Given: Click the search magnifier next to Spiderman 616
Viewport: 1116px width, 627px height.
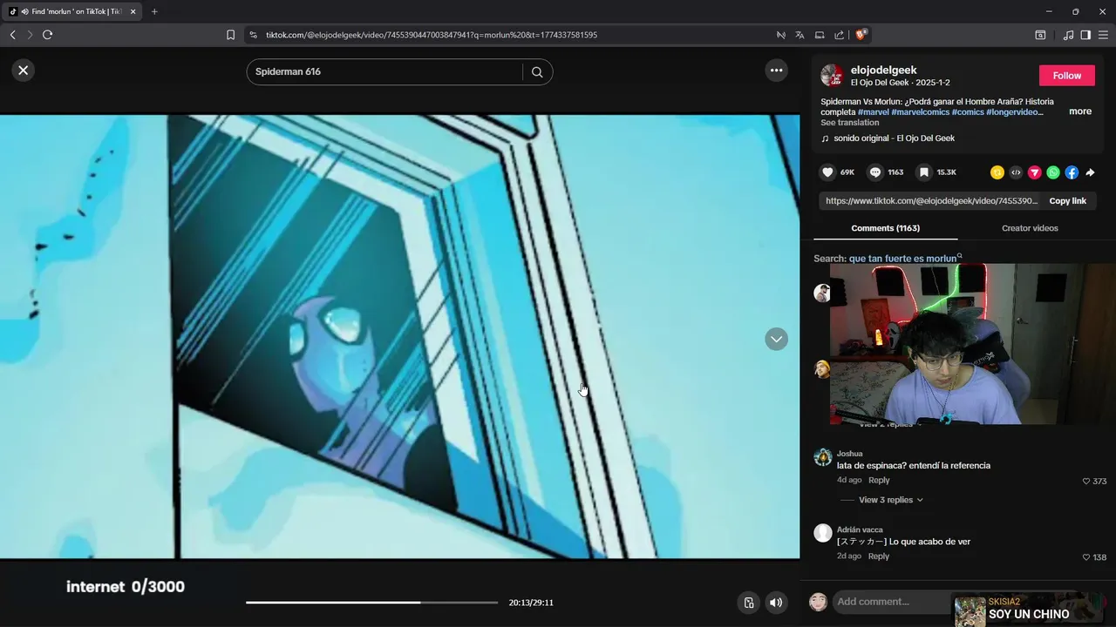Looking at the screenshot, I should (537, 72).
